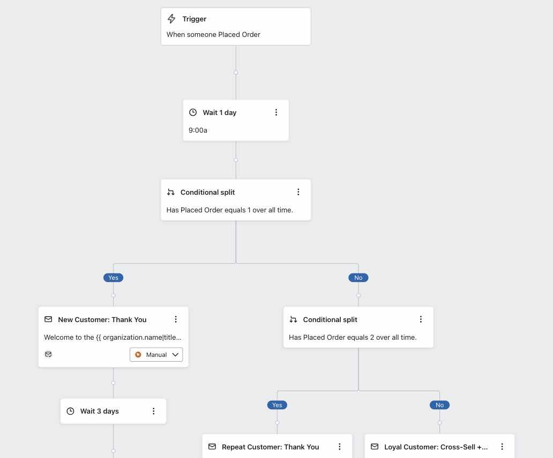Viewport: 553px width, 458px height.
Task: Select the clock icon on the Wait 1 day step
Action: (x=193, y=112)
